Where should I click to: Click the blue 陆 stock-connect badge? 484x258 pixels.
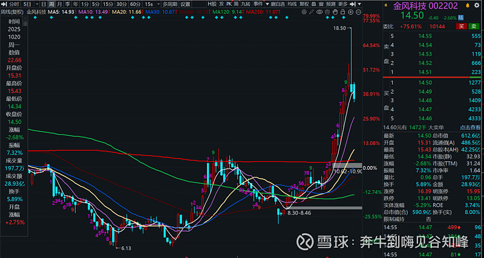point(462,17)
